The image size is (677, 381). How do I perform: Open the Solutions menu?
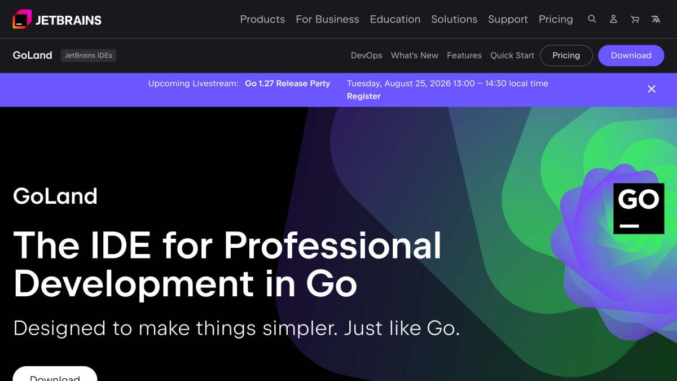coord(454,19)
